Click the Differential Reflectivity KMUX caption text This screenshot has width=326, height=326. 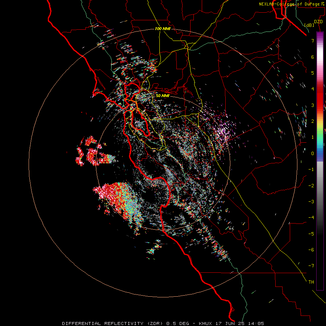pos(163,323)
